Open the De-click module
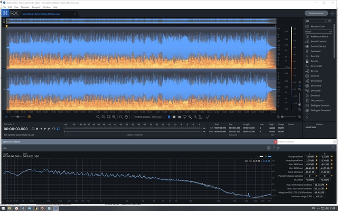The image size is (338, 211). coord(315,55)
